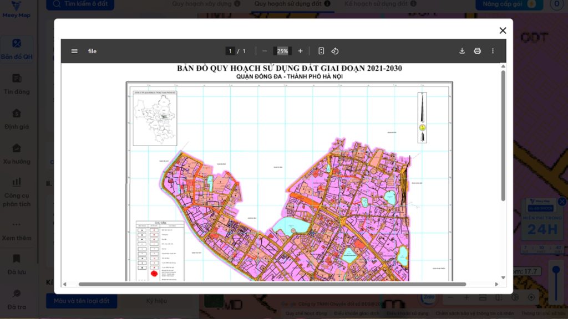Click the horizontal scrollbar of the PDF
Screen dimensions: 568x319
coord(272,284)
